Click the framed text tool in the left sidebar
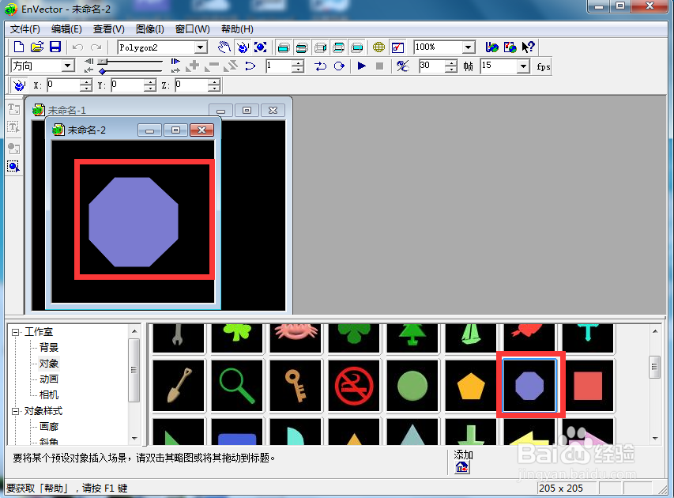 pos(13,127)
